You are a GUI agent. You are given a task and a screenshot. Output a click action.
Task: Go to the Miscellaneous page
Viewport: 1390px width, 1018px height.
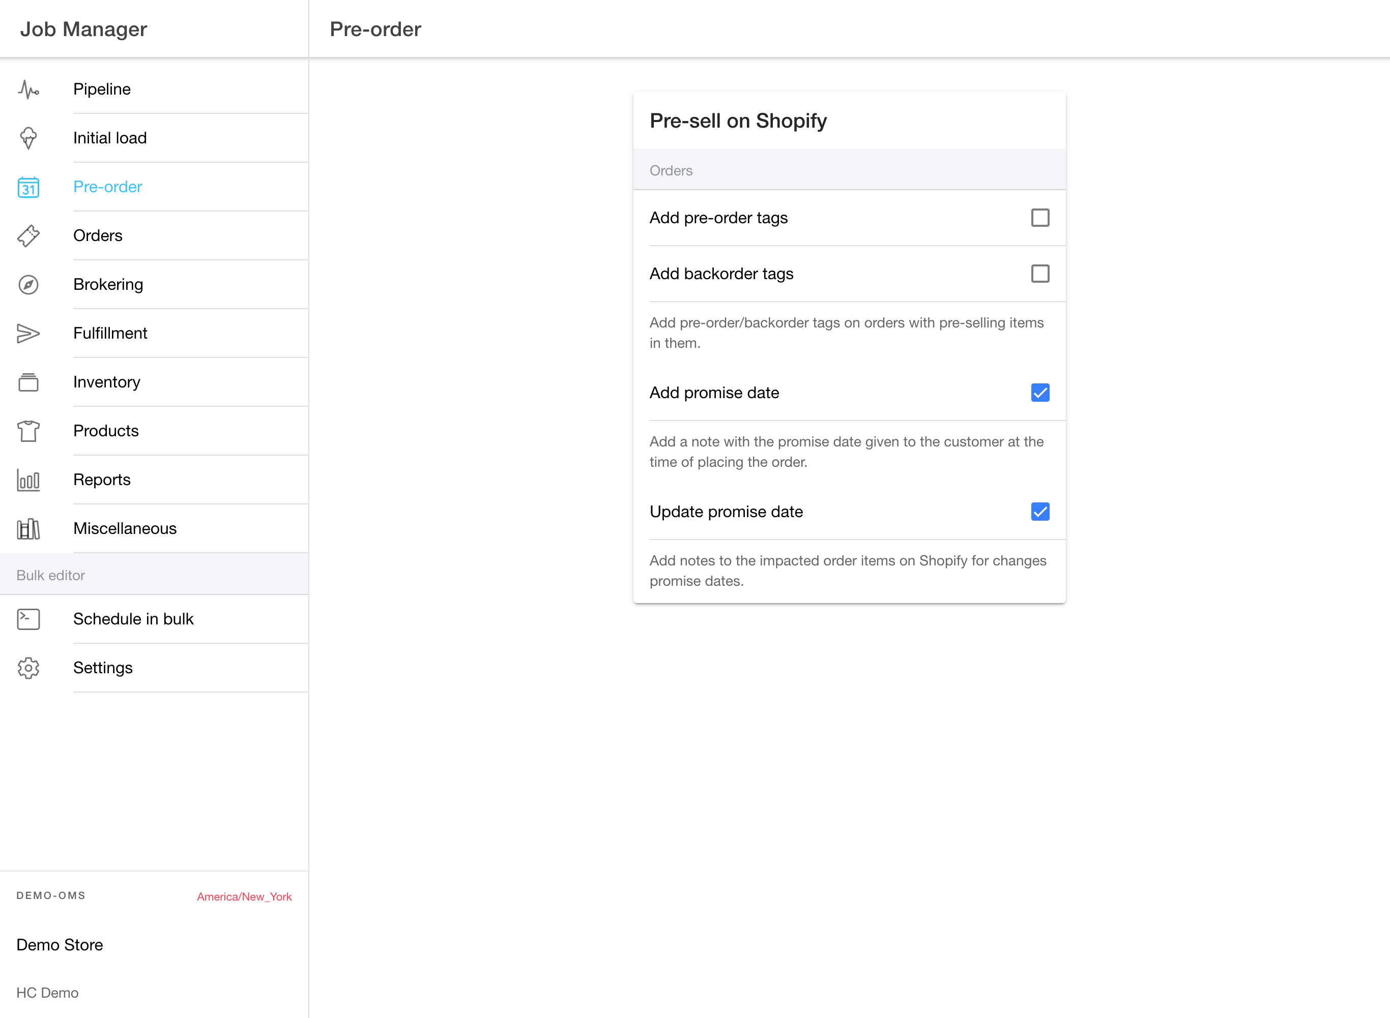click(125, 529)
